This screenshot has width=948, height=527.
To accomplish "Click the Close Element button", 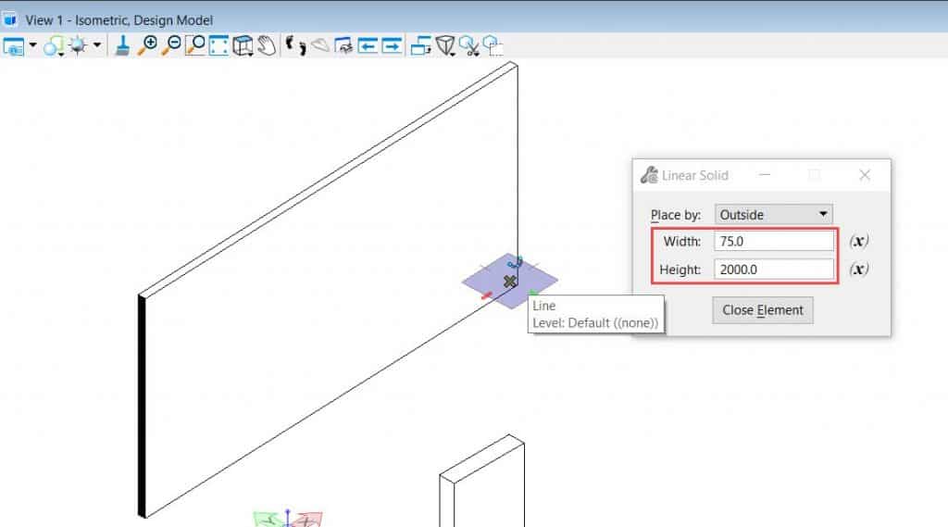I will (x=763, y=309).
